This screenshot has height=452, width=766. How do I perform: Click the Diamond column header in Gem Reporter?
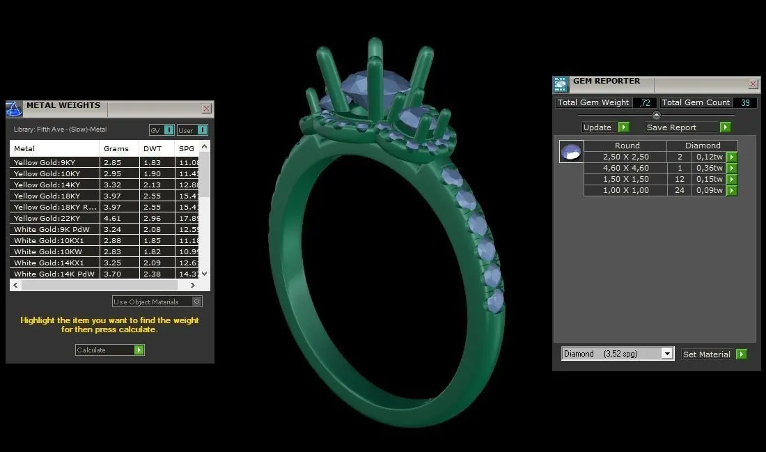[x=703, y=146]
